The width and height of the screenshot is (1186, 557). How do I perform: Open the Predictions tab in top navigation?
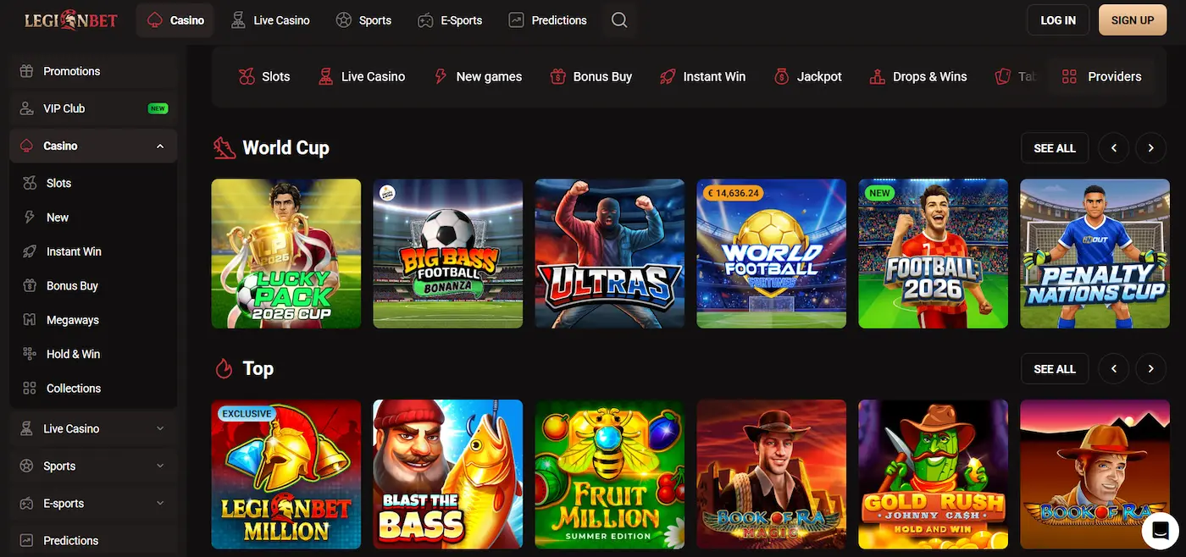coord(547,20)
